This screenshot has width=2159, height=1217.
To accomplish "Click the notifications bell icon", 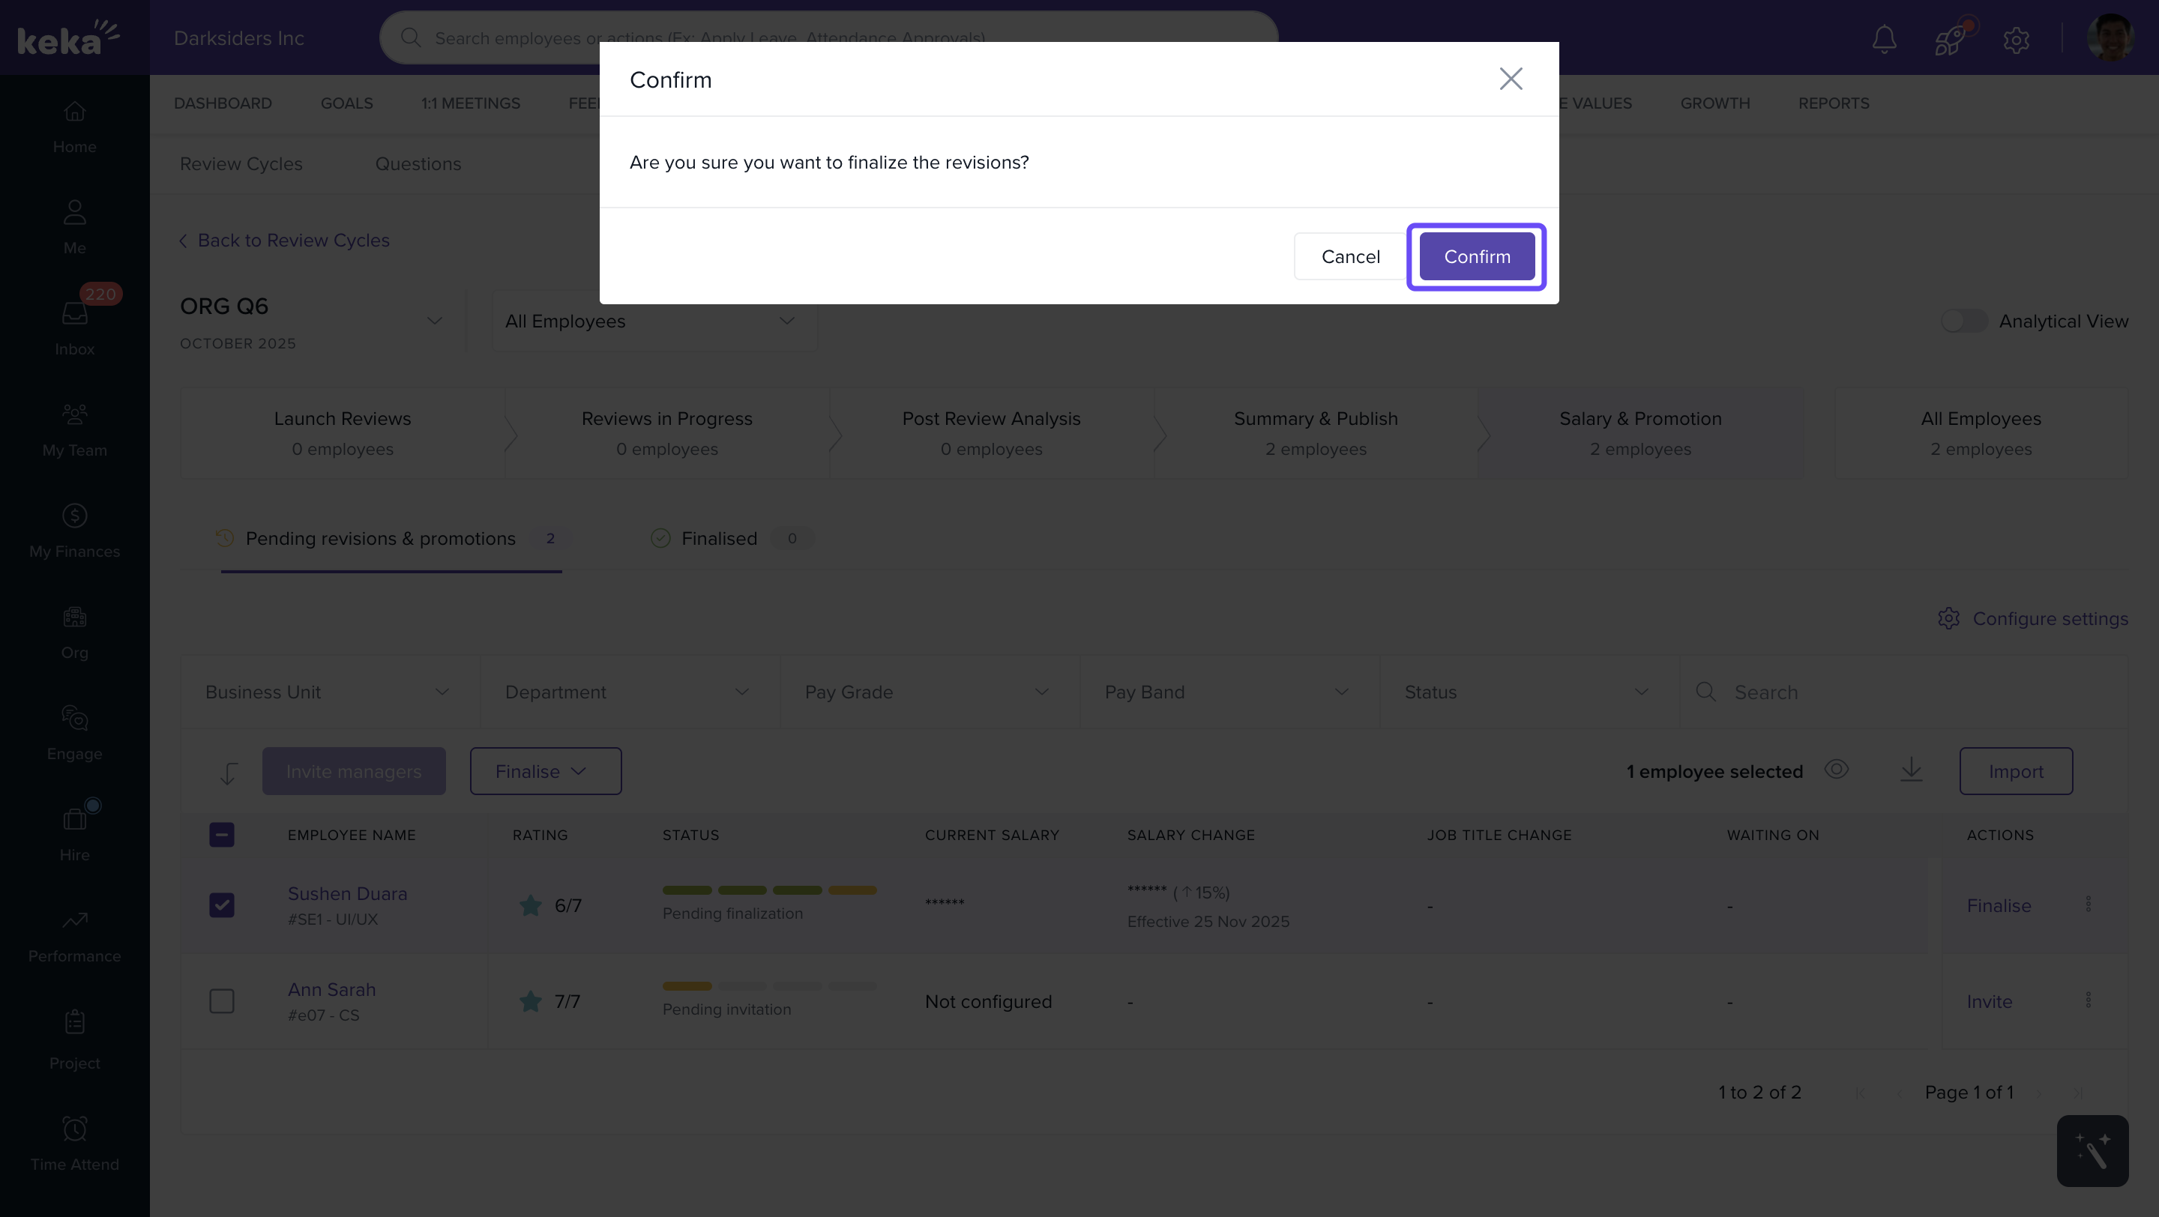I will point(1884,38).
